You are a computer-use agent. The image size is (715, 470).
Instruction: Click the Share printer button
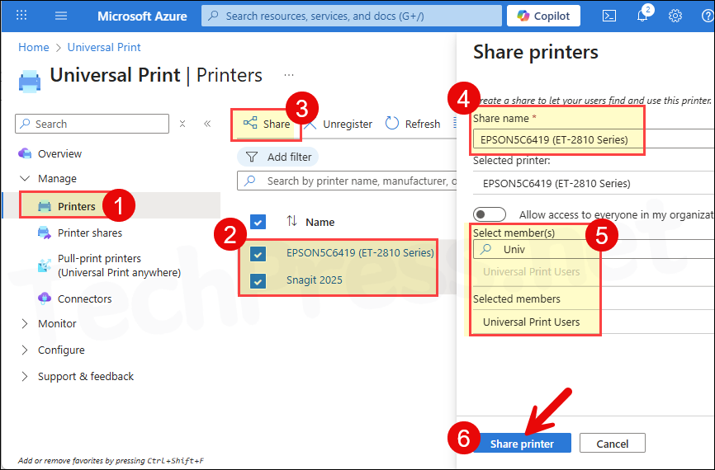click(x=522, y=443)
